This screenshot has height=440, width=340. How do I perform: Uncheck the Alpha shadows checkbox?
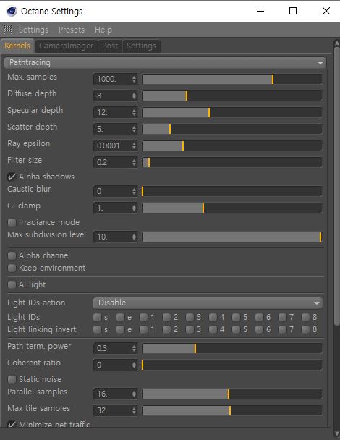pos(12,177)
